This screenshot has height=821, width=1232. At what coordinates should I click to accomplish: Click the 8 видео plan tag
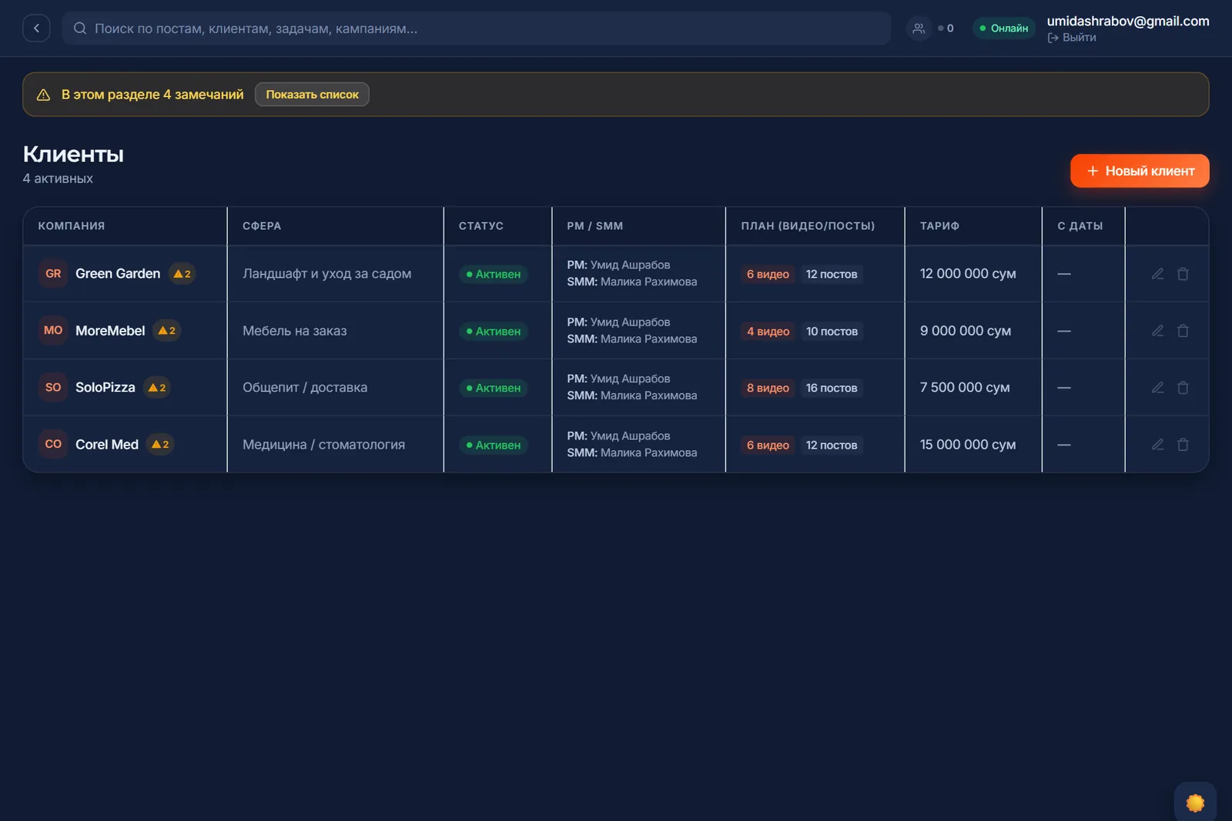tap(768, 388)
